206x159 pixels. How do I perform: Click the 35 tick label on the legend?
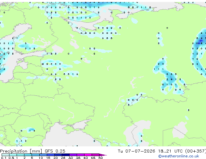[x=78, y=158]
